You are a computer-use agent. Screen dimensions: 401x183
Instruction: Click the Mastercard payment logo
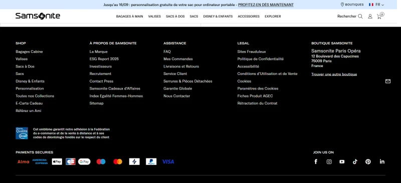118,161
